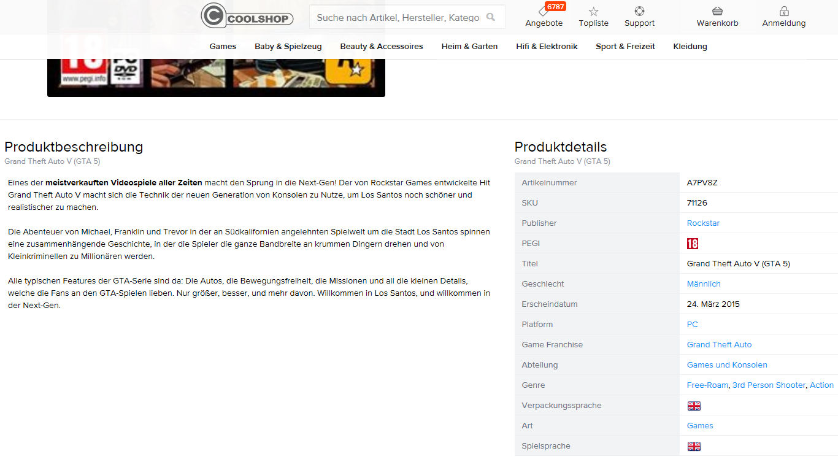Click the title value Grand Theft Auto V (GTA 5)
This screenshot has width=838, height=459.
click(x=739, y=264)
